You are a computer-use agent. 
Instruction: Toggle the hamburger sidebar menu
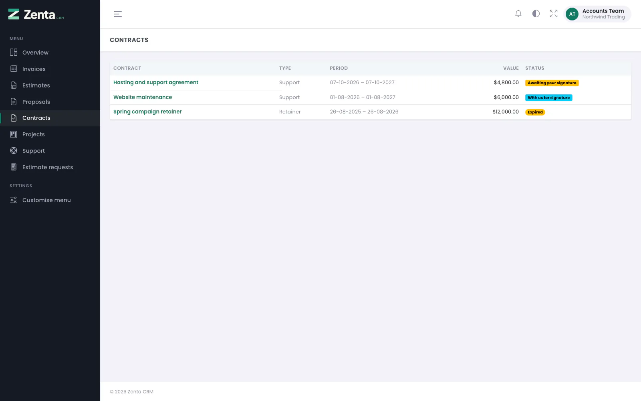pos(118,14)
